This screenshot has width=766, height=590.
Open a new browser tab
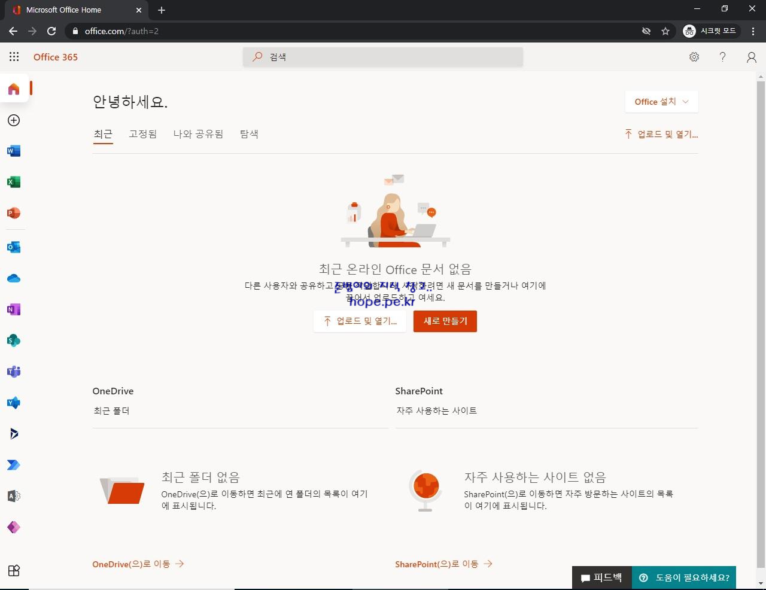coord(162,10)
